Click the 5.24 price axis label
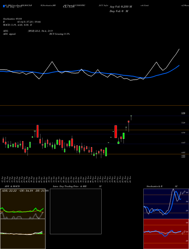 tap(183, 123)
